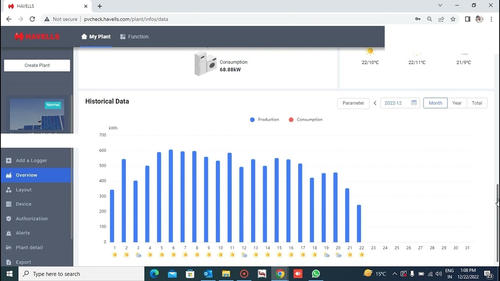The width and height of the screenshot is (500, 281).
Task: Click the Create Plant button
Action: (37, 65)
